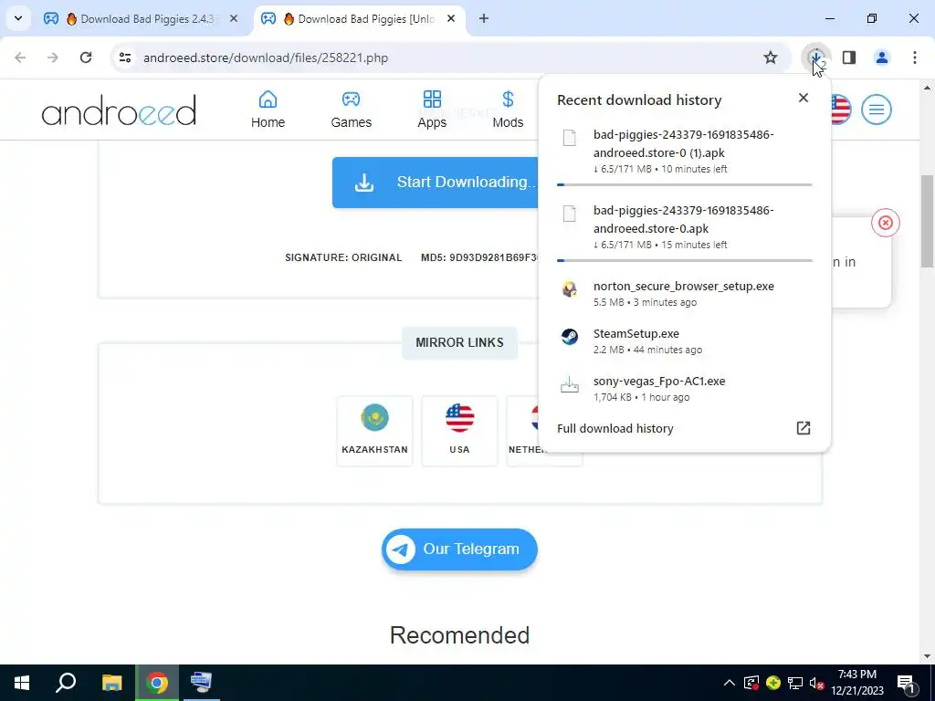Open the network tray icon
The image size is (935, 701).
(795, 683)
